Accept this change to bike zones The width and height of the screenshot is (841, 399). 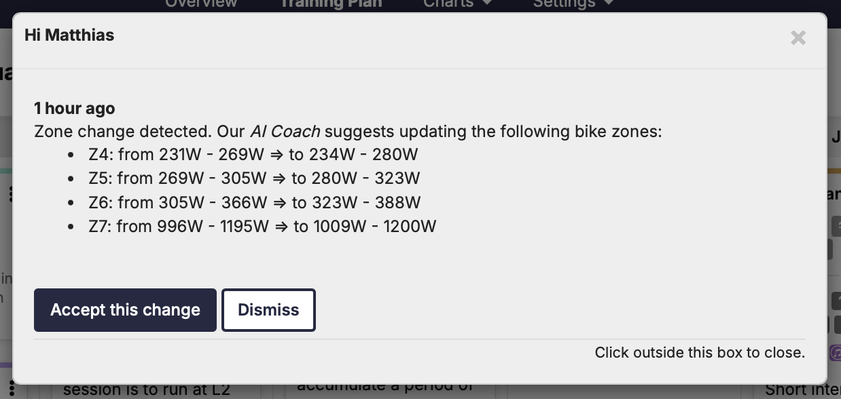click(125, 310)
